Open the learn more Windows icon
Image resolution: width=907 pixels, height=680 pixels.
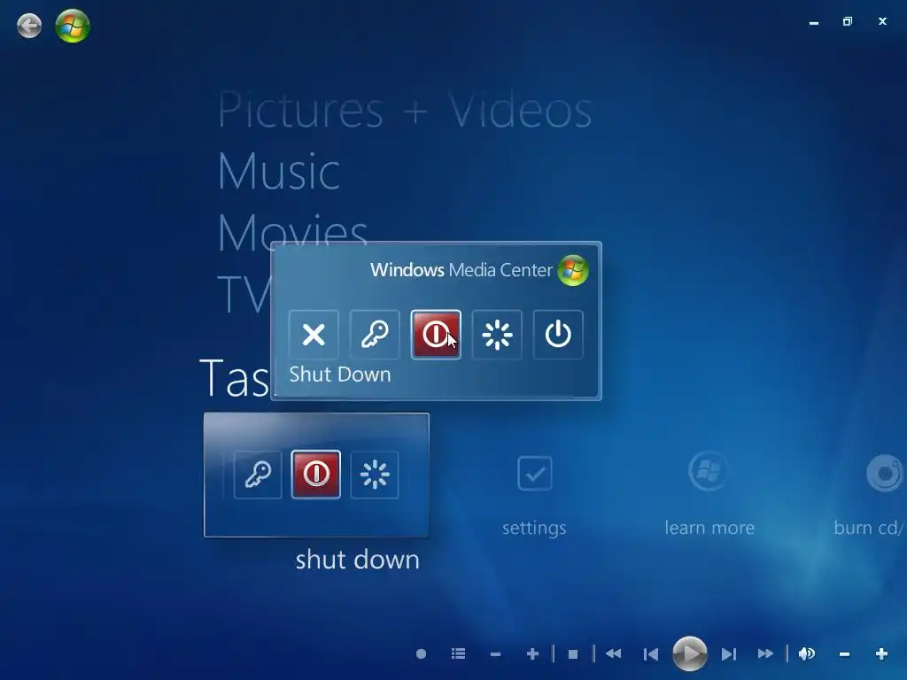click(x=708, y=471)
